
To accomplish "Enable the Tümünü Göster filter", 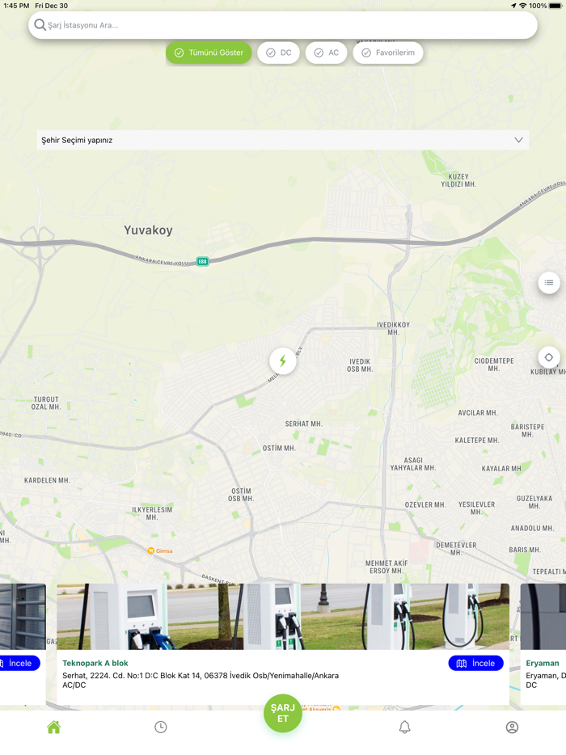I will point(209,53).
